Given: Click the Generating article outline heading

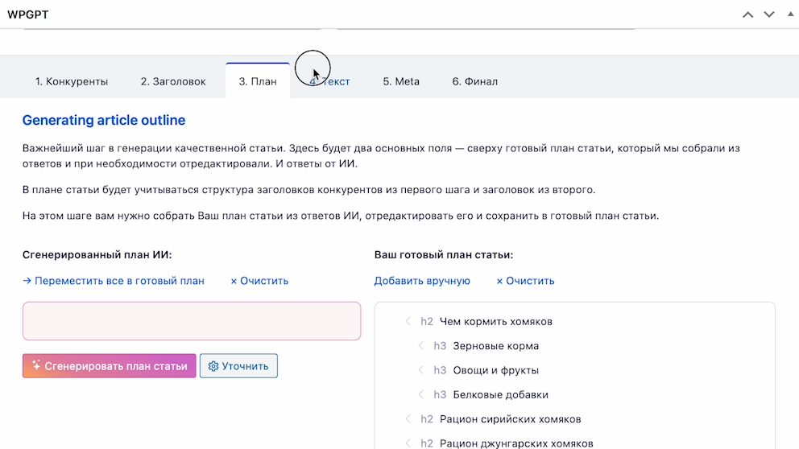Looking at the screenshot, I should (x=103, y=120).
